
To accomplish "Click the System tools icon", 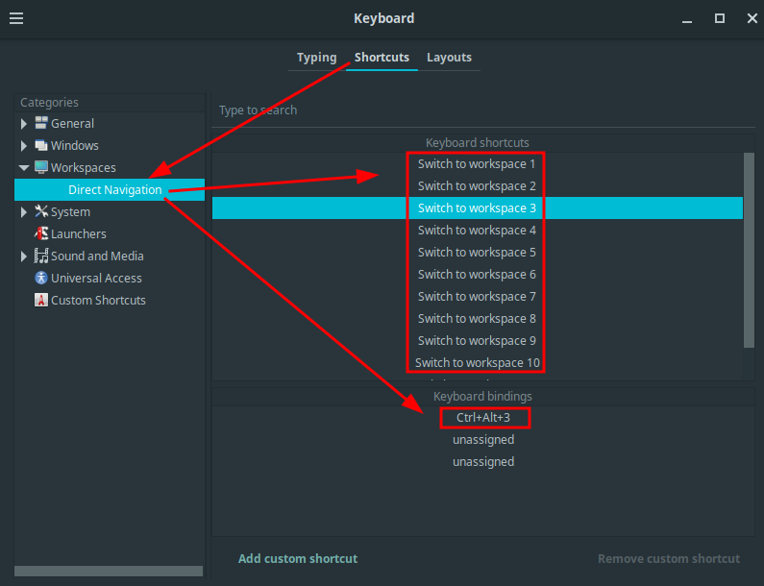I will [41, 211].
